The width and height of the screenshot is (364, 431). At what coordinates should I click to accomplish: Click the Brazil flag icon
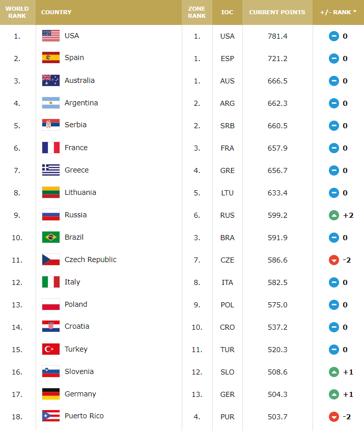coord(51,237)
